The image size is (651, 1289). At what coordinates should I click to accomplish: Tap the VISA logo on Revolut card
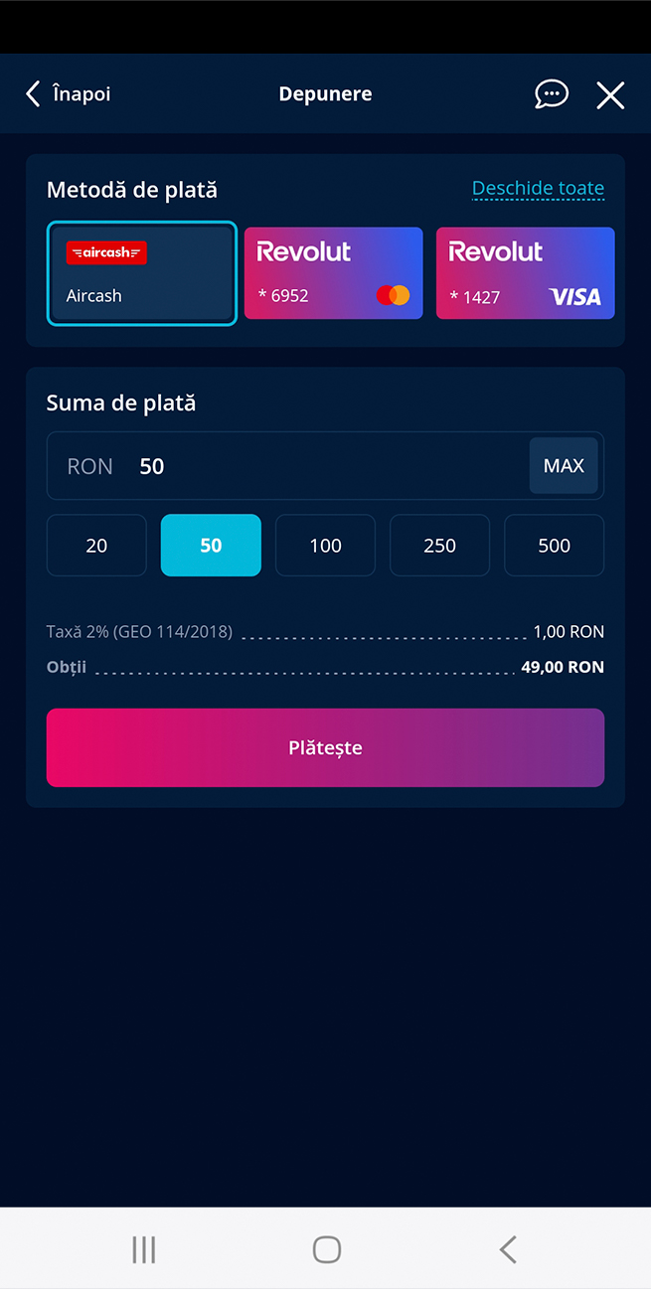[575, 296]
